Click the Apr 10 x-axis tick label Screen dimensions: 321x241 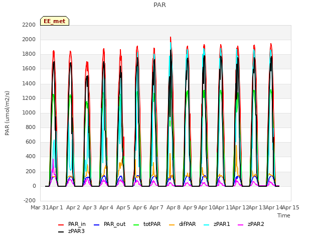click(207, 207)
